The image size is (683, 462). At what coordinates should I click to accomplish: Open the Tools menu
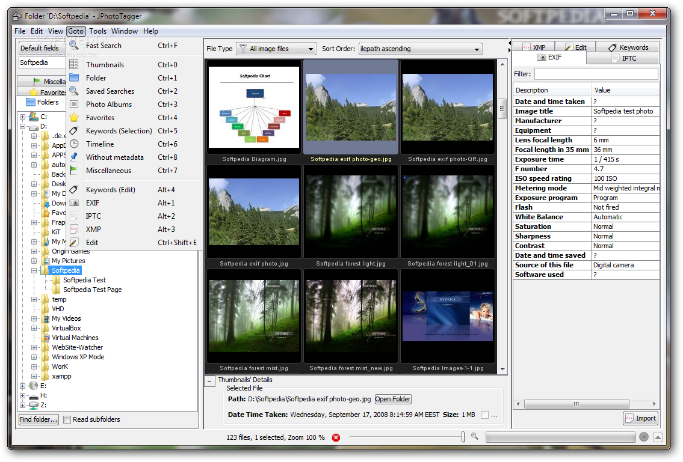click(97, 31)
